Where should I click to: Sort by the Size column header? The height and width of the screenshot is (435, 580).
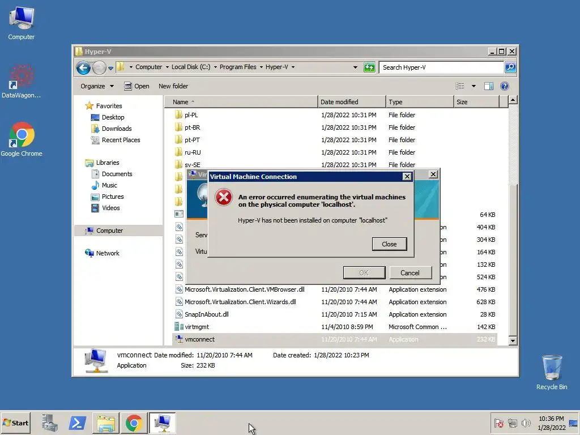[476, 102]
